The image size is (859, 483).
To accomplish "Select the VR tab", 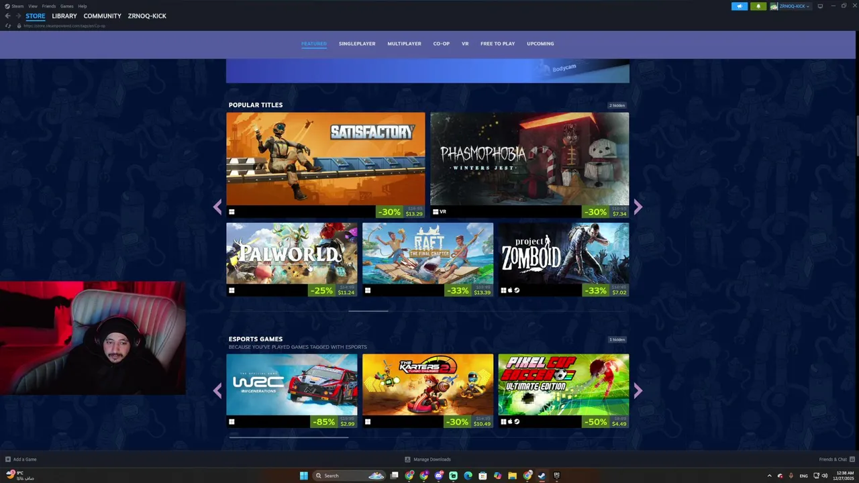I will (465, 44).
